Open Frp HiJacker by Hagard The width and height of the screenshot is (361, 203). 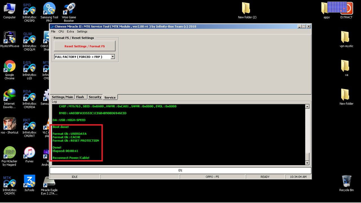(x=10, y=156)
